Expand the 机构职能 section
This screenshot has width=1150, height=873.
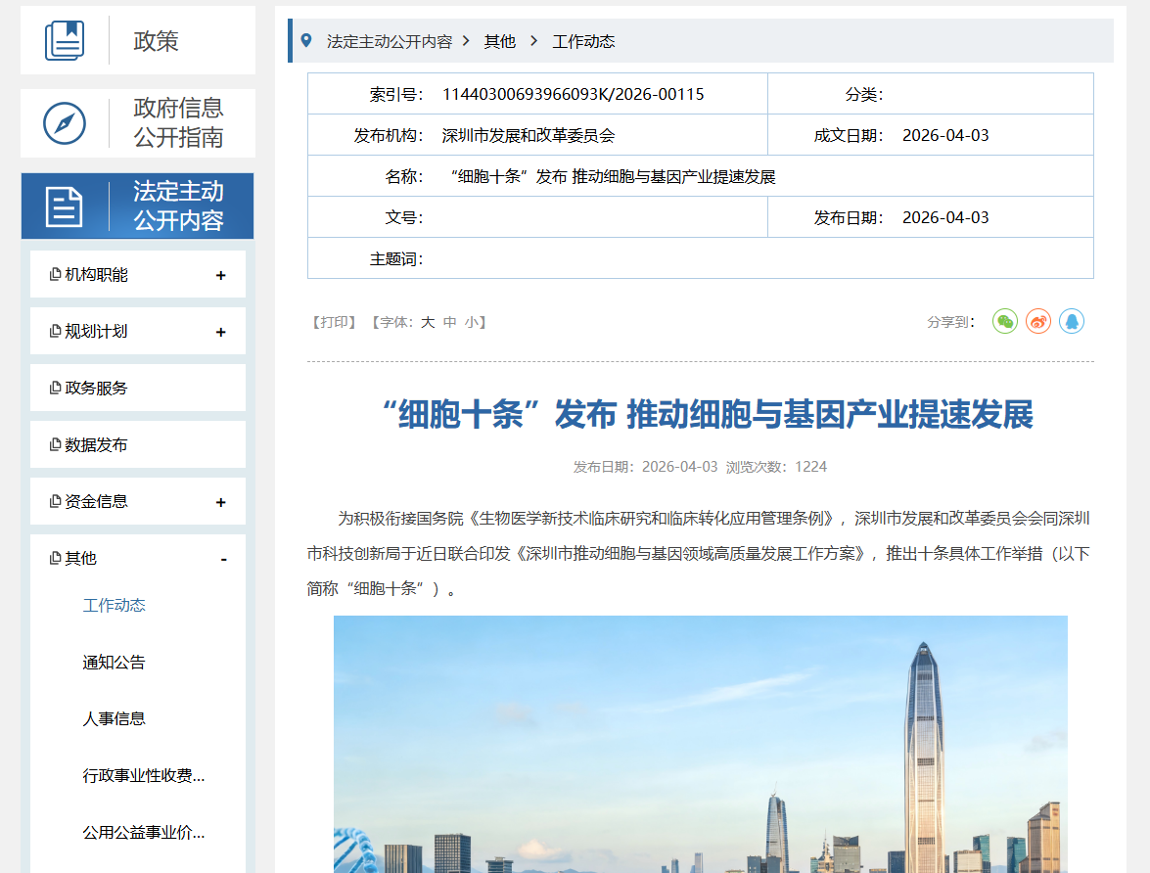[x=221, y=275]
